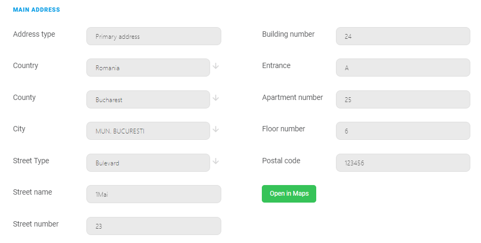Click the Country dropdown arrow icon
The height and width of the screenshot is (243, 481).
[215, 66]
